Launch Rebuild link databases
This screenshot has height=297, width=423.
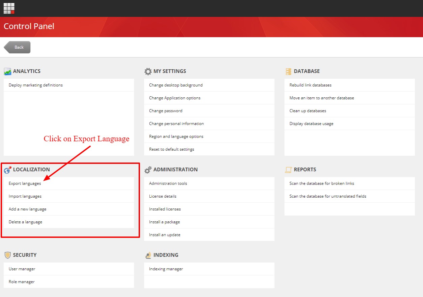click(x=310, y=85)
